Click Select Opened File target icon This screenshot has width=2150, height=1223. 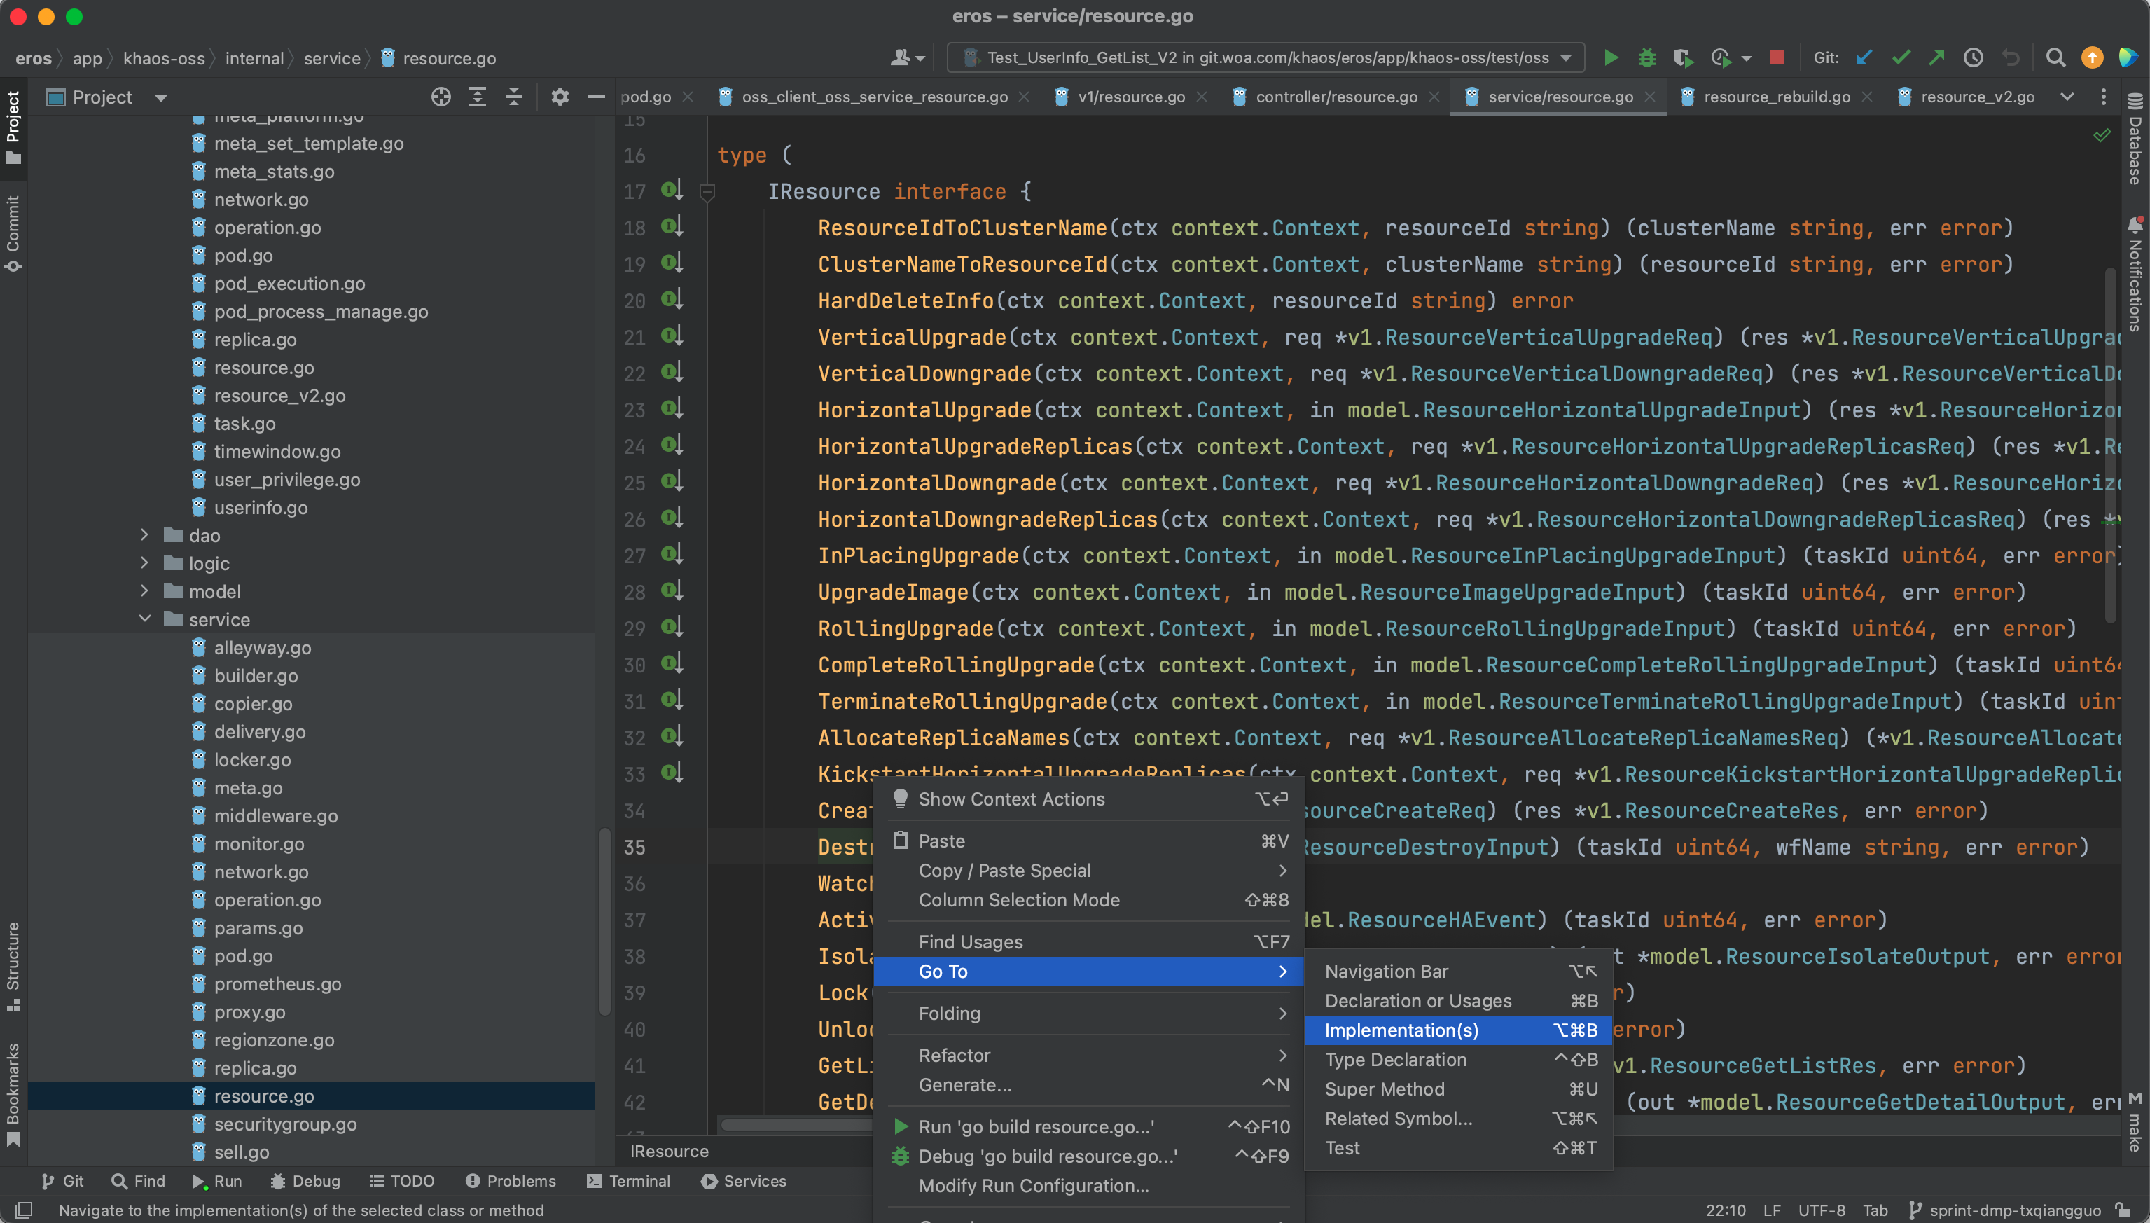(441, 97)
